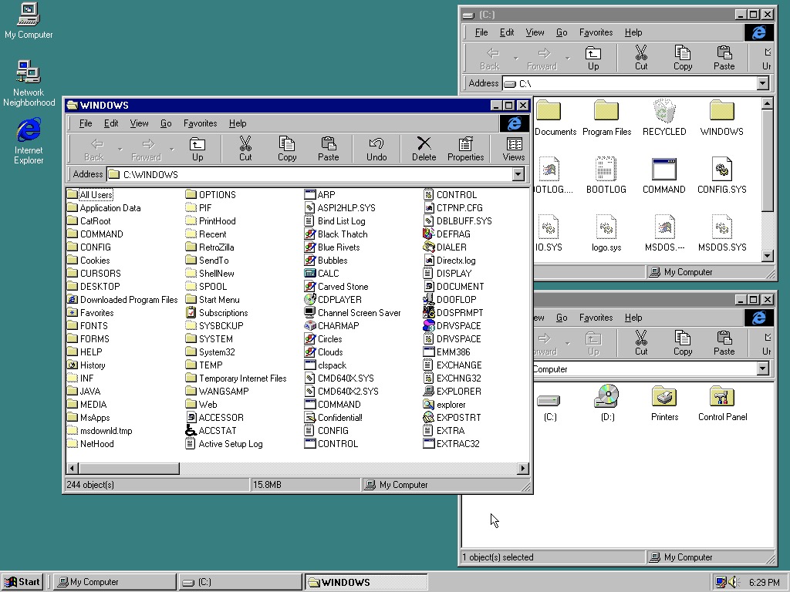Click right arrow of WINDOWS horizontal scrollbar
790x592 pixels.
pyautogui.click(x=523, y=468)
